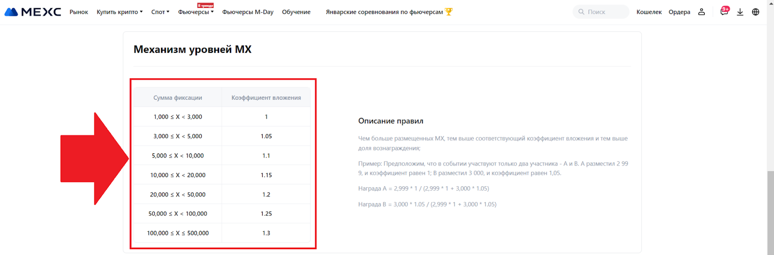Open the Кошелек link
The image size is (774, 255).
(x=649, y=12)
